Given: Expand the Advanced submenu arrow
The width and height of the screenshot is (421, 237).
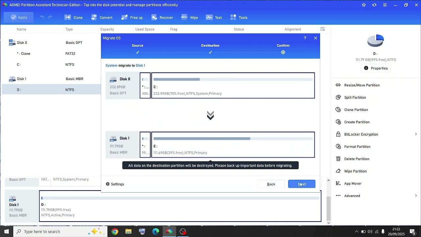Looking at the screenshot, I should (x=416, y=196).
